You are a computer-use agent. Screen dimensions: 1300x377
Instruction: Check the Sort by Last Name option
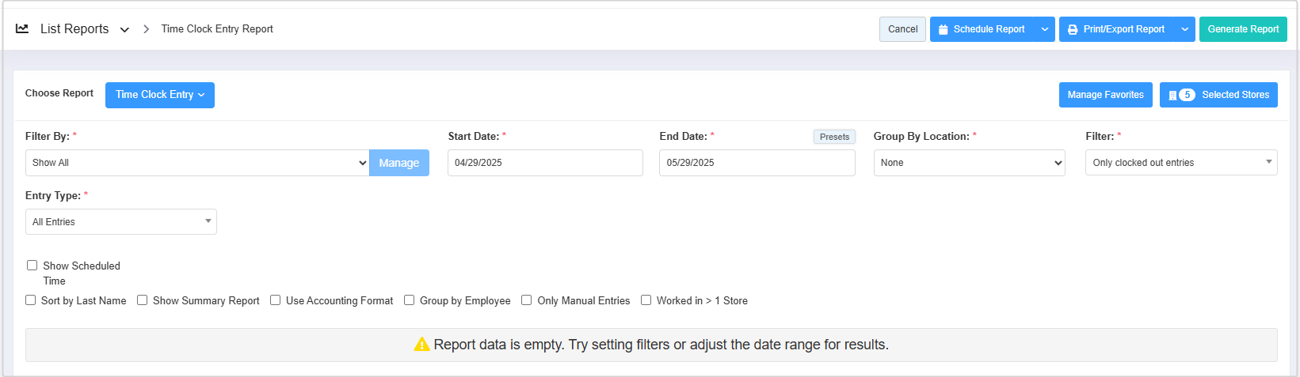point(30,300)
